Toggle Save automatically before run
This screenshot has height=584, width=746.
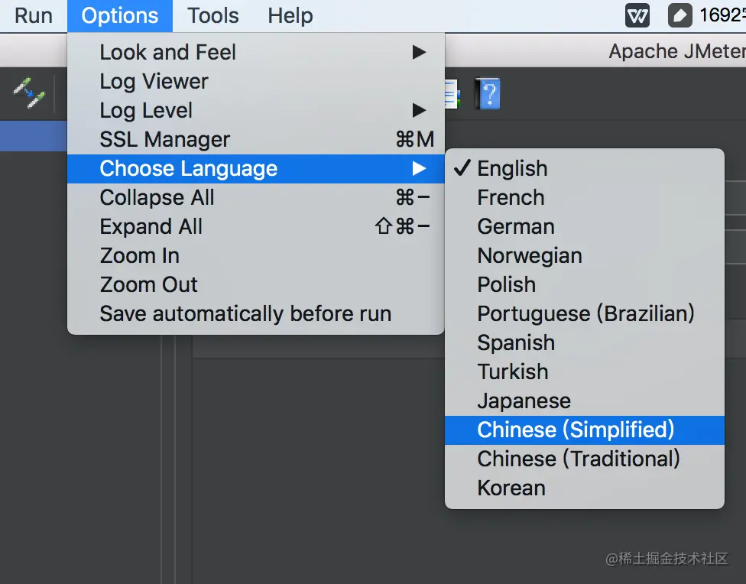pyautogui.click(x=256, y=313)
